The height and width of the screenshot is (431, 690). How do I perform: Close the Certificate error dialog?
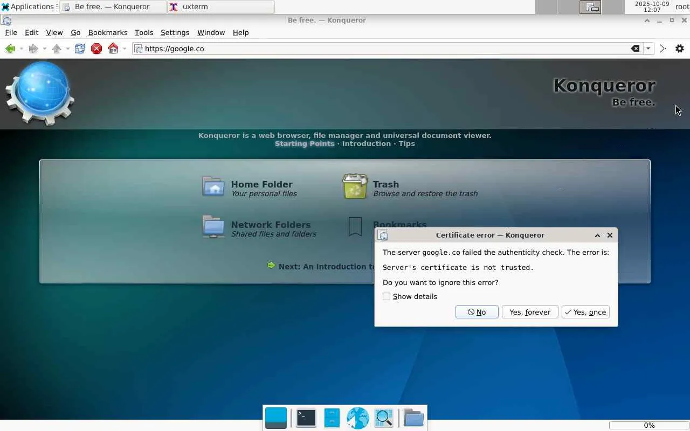610,235
